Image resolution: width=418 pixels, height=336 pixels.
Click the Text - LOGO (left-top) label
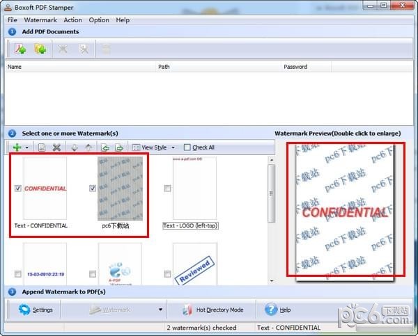pyautogui.click(x=190, y=226)
